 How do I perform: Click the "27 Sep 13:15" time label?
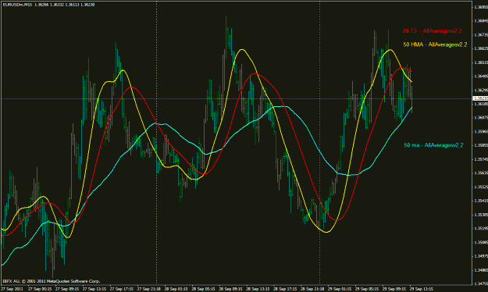coord(94,289)
